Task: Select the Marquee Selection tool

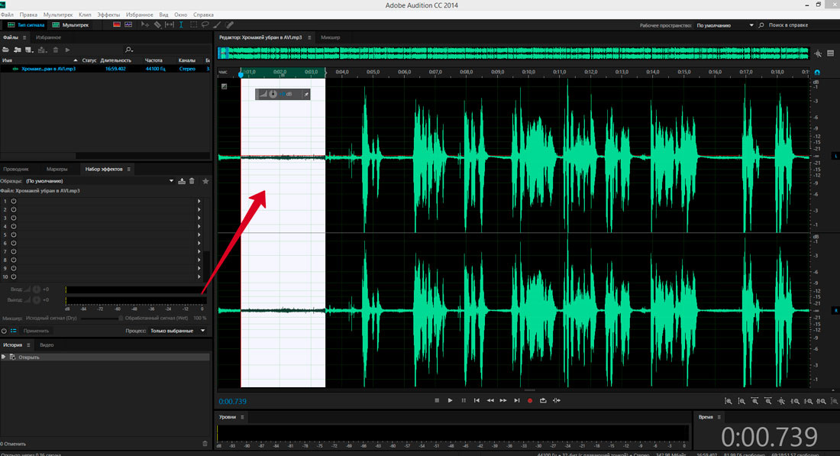Action: point(193,24)
